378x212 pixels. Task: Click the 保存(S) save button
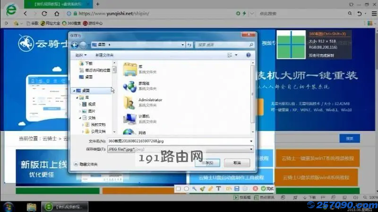tap(207, 163)
